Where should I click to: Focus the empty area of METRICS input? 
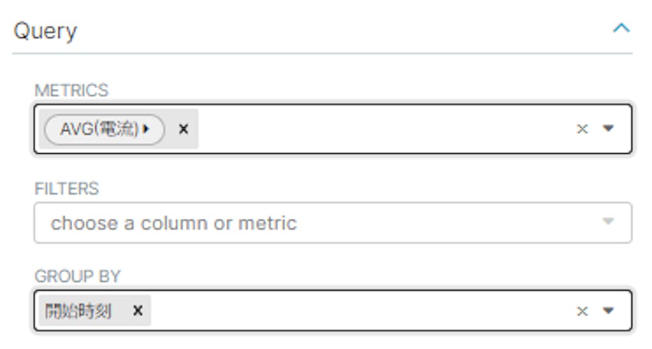click(382, 129)
